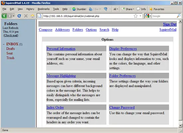Open the Bookmarks menu

[x=44, y=9]
